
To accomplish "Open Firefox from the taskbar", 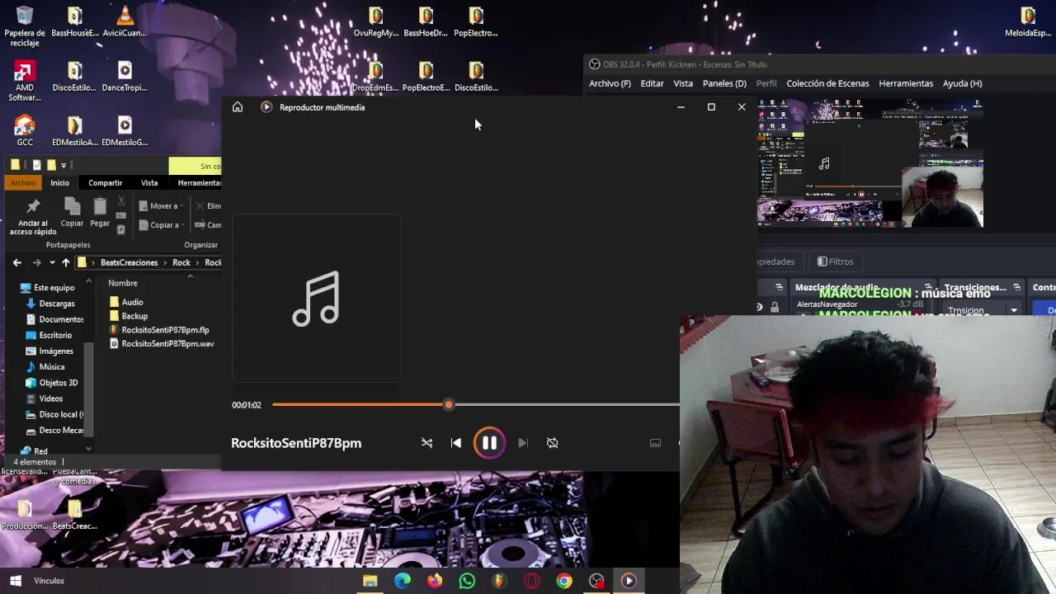I will 435,581.
